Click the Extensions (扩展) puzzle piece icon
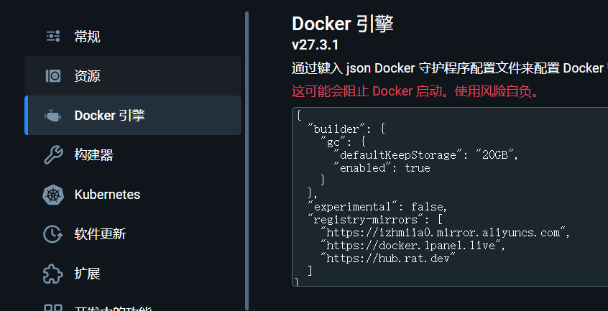This screenshot has height=311, width=608. point(52,274)
